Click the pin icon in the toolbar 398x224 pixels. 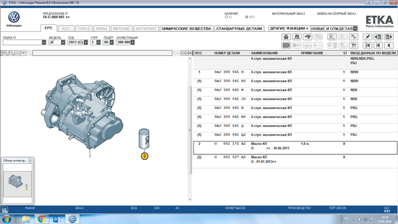[368, 37]
